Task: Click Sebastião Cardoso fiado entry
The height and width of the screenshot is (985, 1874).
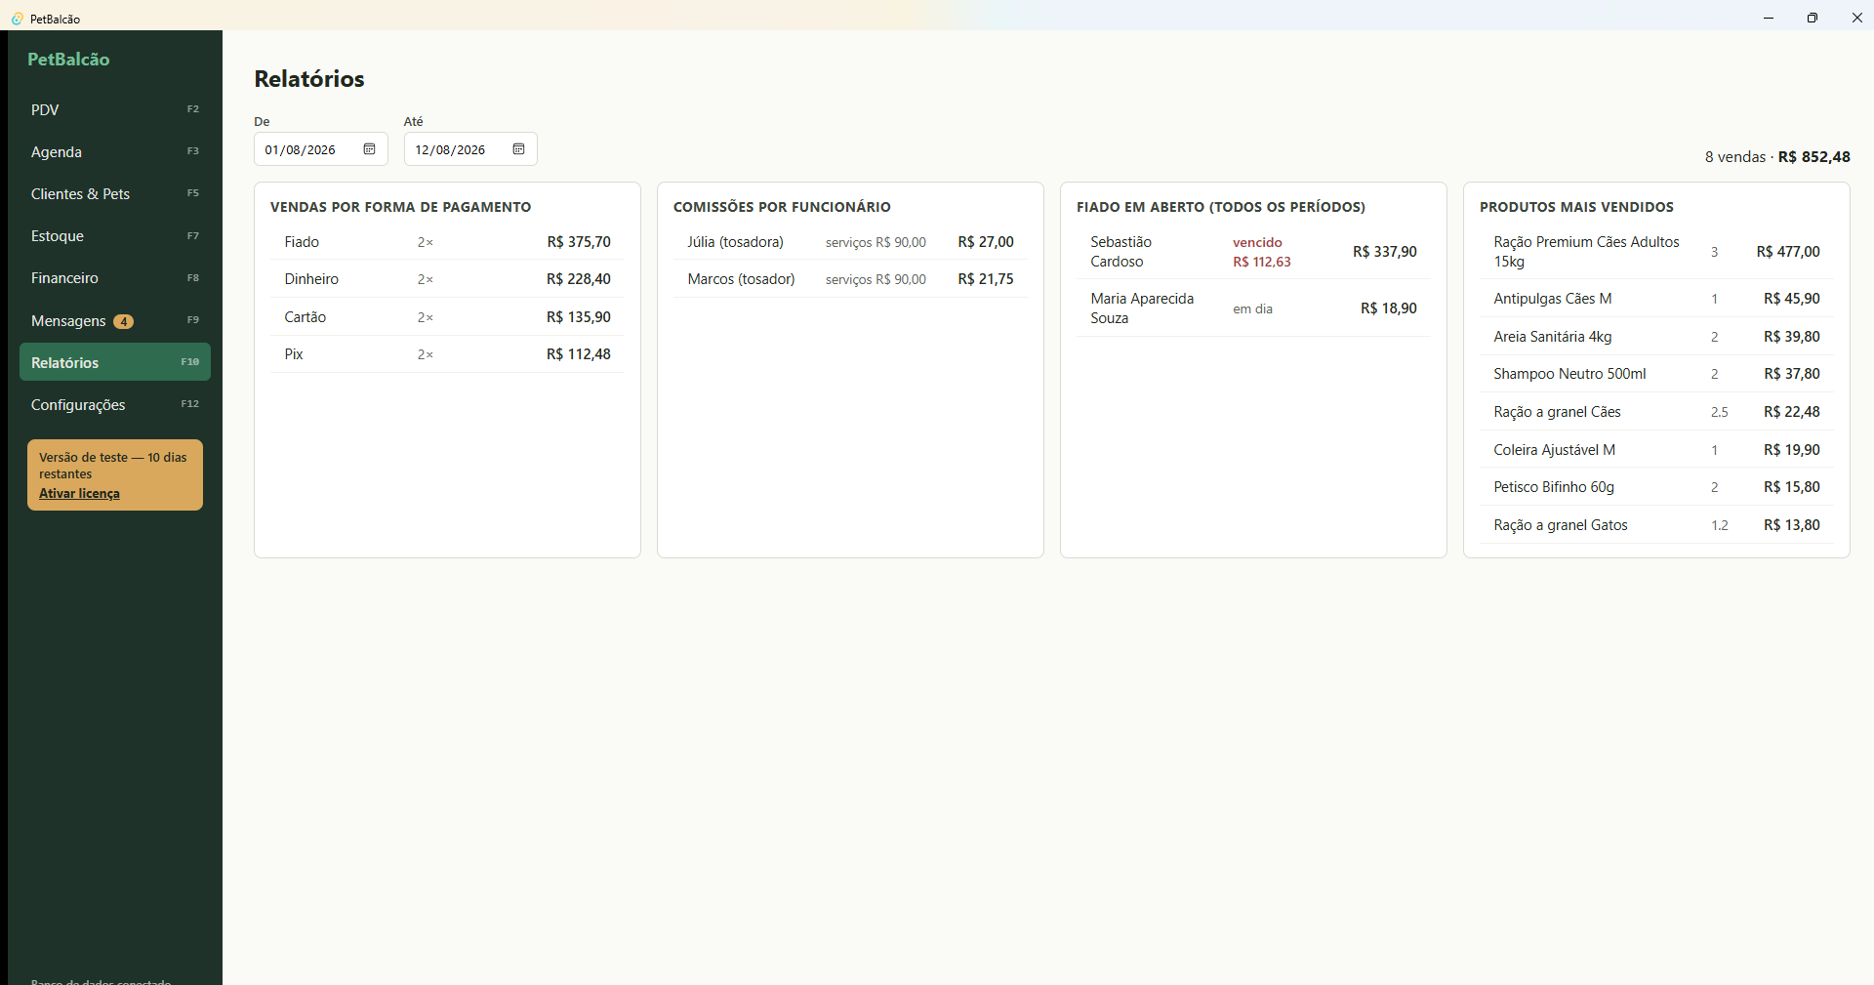Action: click(1253, 251)
